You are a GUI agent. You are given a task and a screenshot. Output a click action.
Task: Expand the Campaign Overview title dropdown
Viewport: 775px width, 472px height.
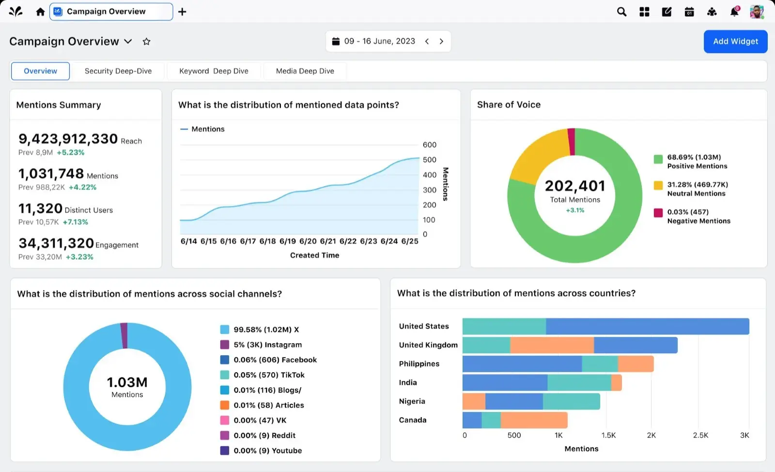(x=128, y=42)
